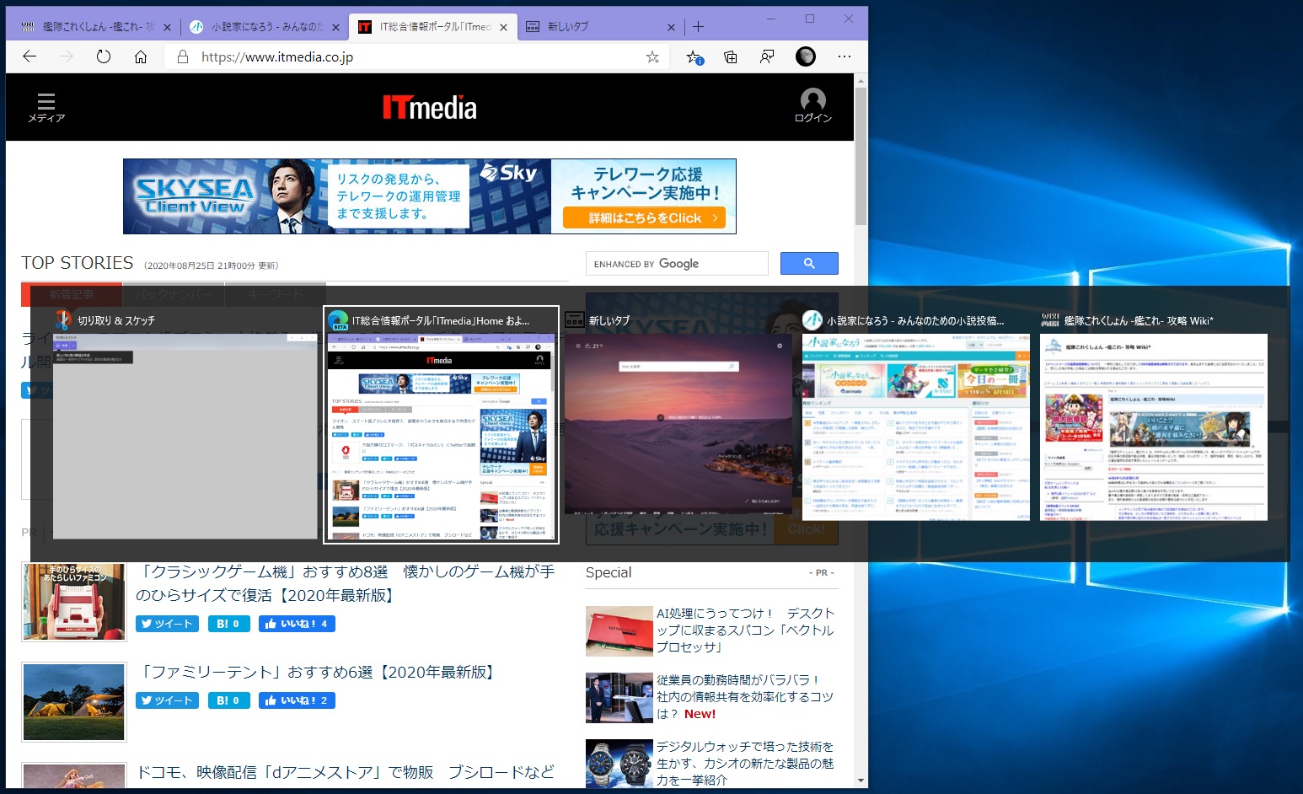Viewport: 1303px width, 794px height.
Task: Open the Settings and more ellipsis menu
Action: pos(845,56)
